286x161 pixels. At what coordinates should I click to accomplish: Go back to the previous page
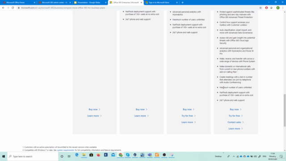[3, 8]
